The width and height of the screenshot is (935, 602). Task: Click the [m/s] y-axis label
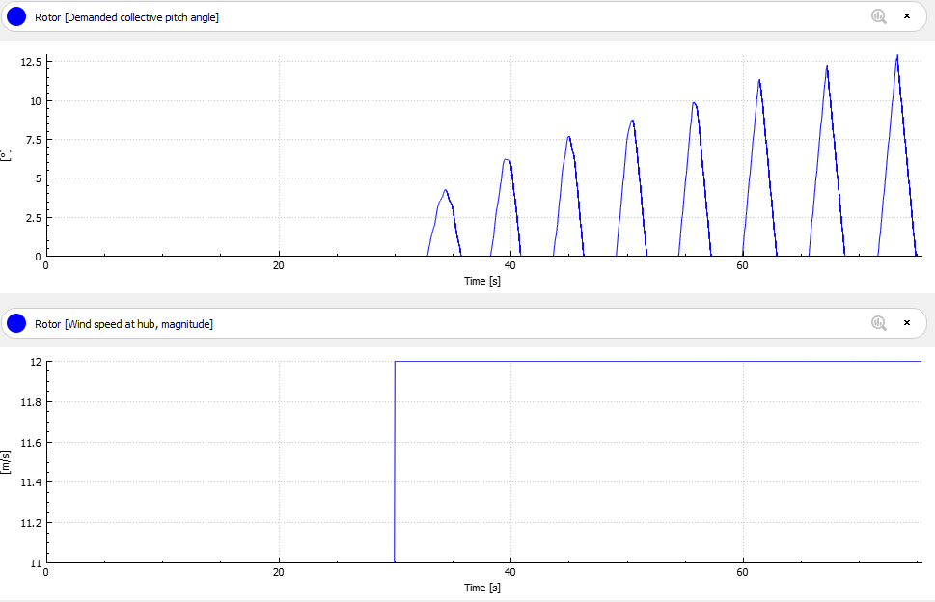(x=6, y=462)
